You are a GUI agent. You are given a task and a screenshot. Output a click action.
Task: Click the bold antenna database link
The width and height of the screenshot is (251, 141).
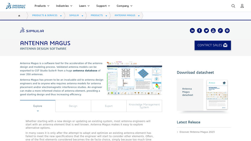(x=85, y=70)
